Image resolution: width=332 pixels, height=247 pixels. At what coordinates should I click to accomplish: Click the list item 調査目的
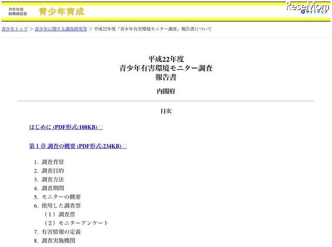point(53,171)
